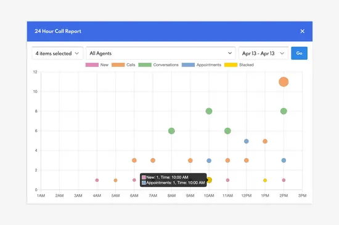Click the 3PM x-axis label
Viewport: 339px width, 225px height.
[302, 195]
